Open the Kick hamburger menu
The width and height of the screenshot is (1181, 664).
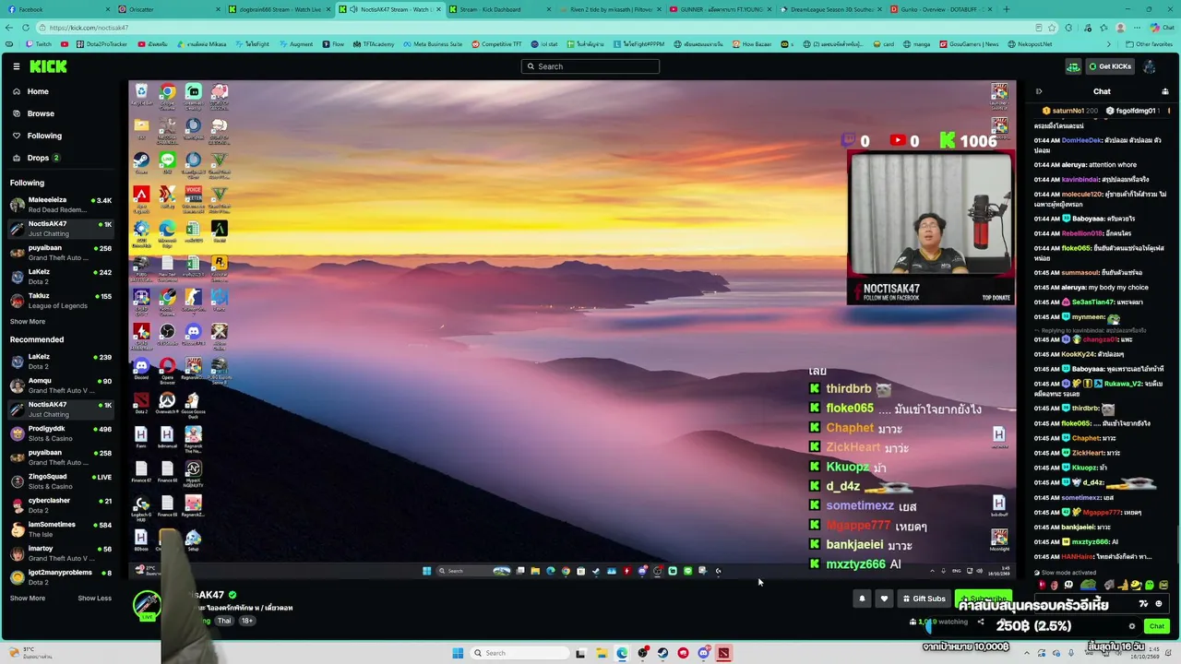[17, 66]
